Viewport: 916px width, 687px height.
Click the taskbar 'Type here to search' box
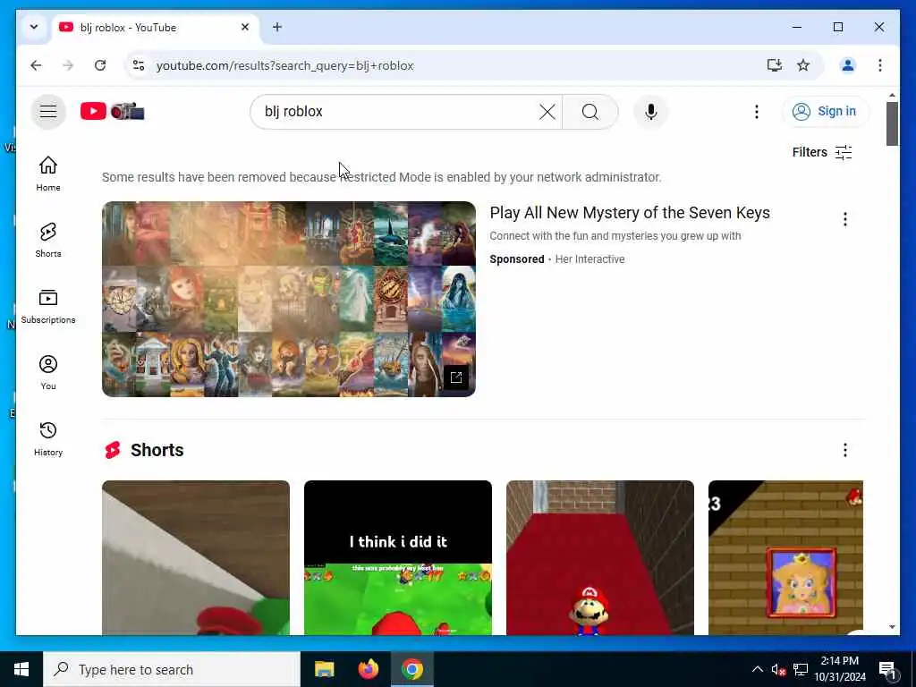coord(172,669)
